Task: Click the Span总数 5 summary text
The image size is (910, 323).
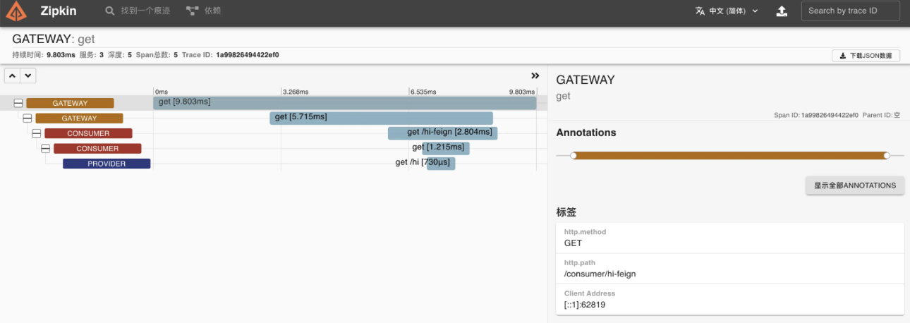Action: 157,54
